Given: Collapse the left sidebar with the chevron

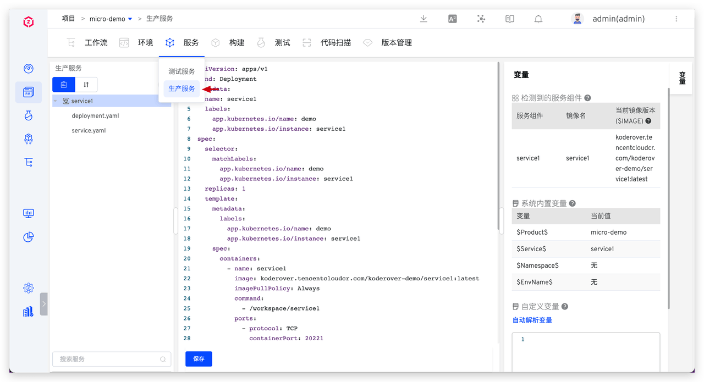Looking at the screenshot, I should click(44, 303).
